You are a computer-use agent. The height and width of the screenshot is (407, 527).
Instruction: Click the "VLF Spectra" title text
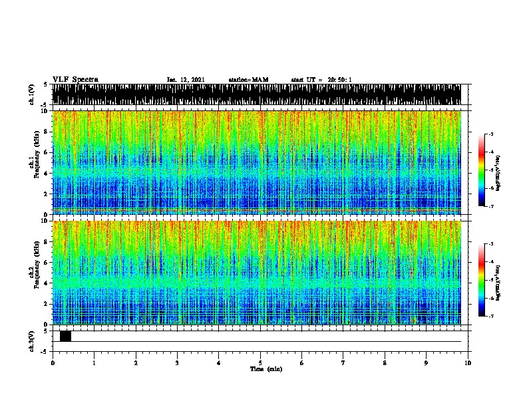(75, 80)
